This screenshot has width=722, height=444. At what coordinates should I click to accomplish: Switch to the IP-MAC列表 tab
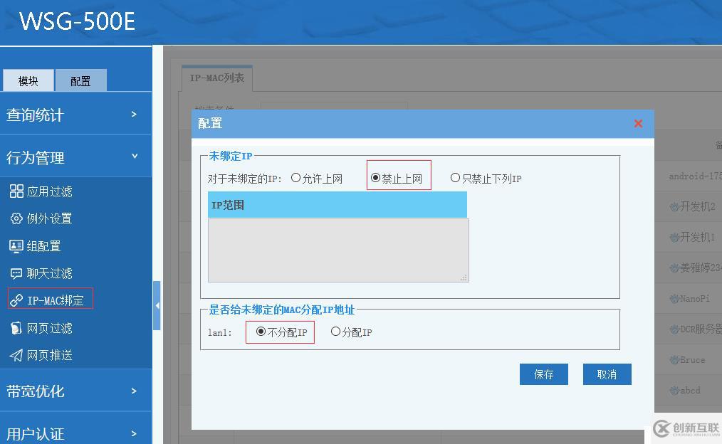(216, 77)
